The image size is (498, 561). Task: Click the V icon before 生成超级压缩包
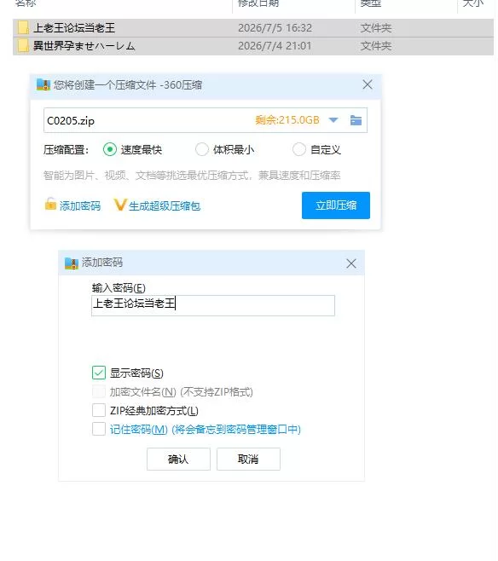120,205
